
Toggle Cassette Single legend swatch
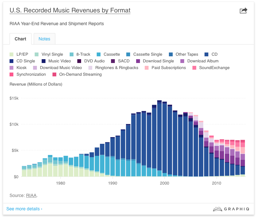click(x=128, y=54)
